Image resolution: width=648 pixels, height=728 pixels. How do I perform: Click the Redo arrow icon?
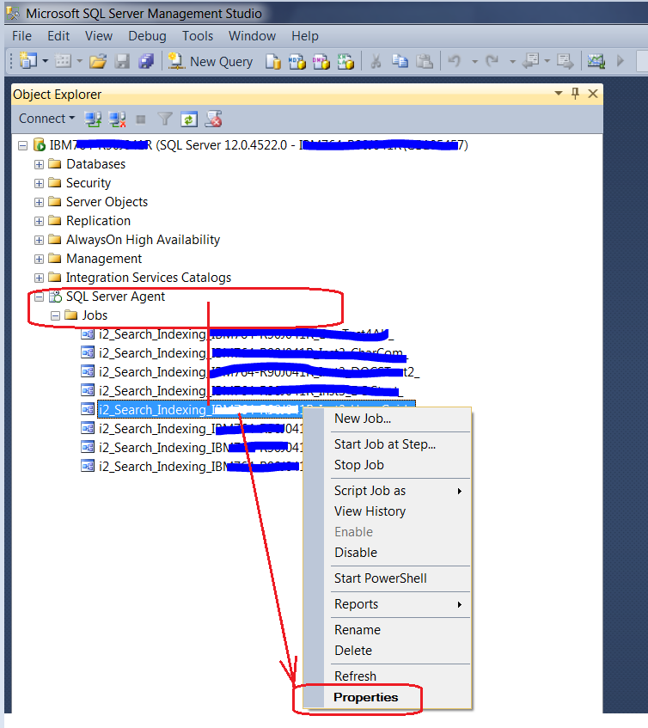click(x=492, y=61)
